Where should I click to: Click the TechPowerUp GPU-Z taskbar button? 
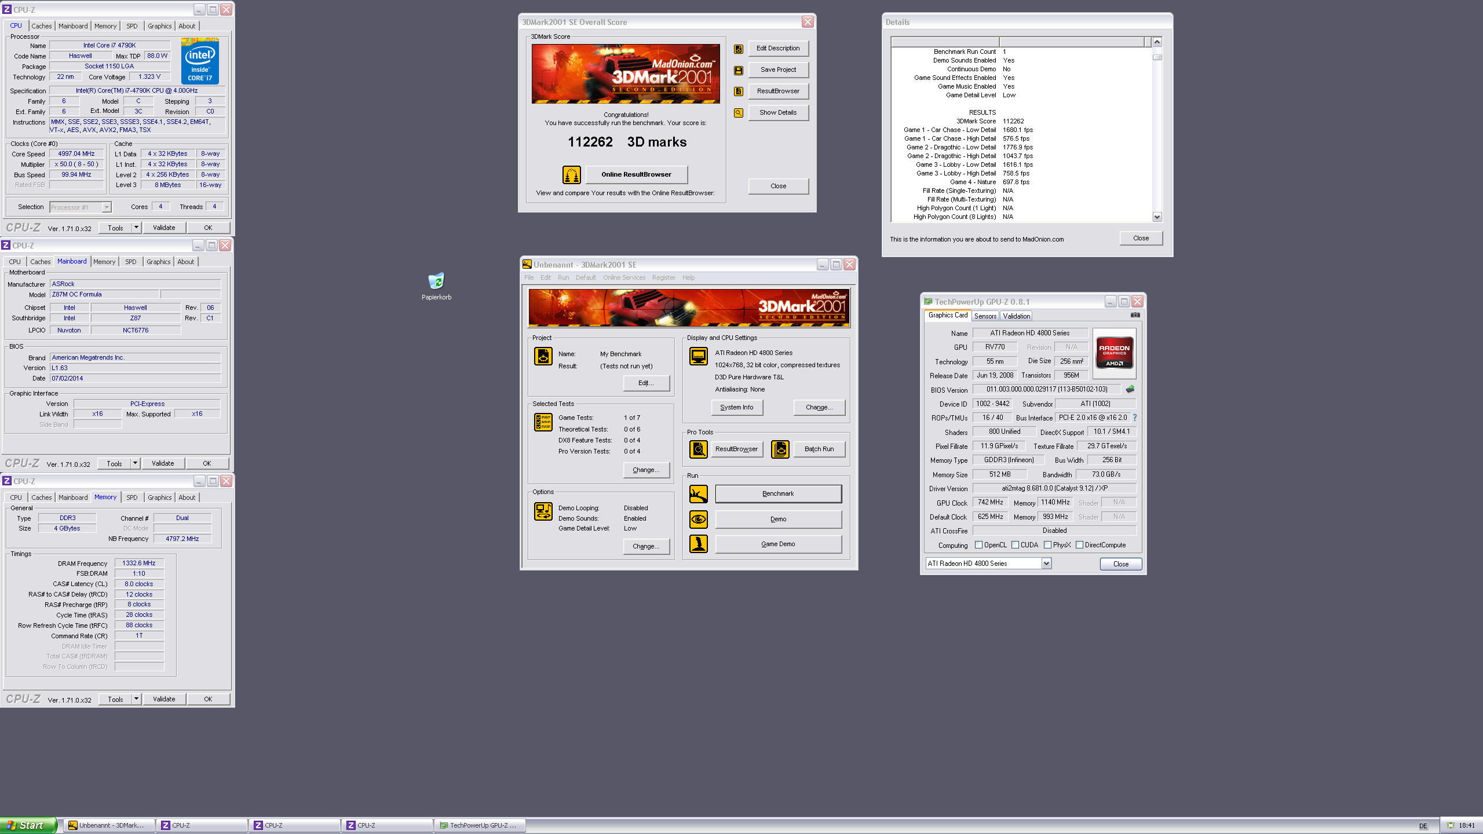point(480,826)
